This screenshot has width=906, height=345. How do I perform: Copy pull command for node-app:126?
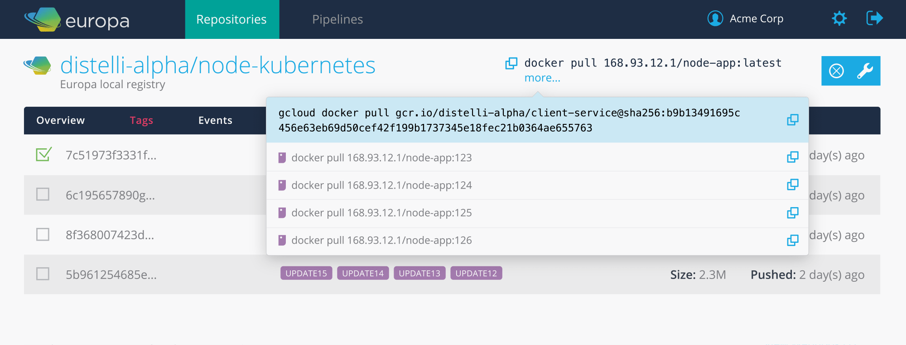[x=792, y=240]
